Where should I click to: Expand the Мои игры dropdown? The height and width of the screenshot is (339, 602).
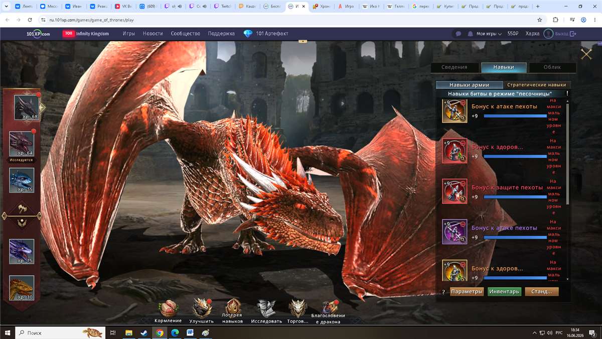[489, 34]
